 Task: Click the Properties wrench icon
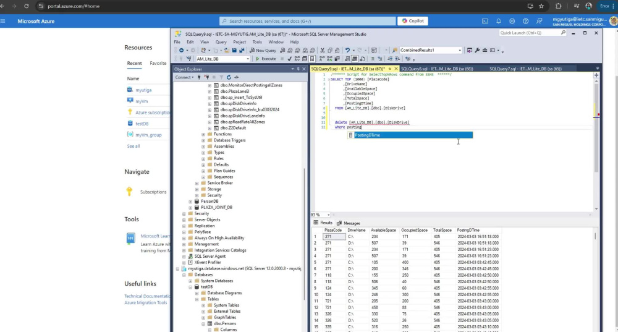pyautogui.click(x=477, y=51)
